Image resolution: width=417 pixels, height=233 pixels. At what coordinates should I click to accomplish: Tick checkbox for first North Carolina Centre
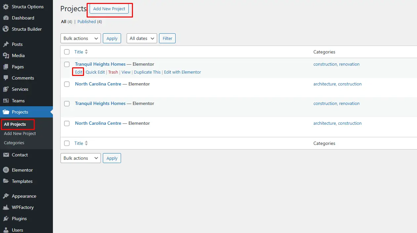point(67,84)
